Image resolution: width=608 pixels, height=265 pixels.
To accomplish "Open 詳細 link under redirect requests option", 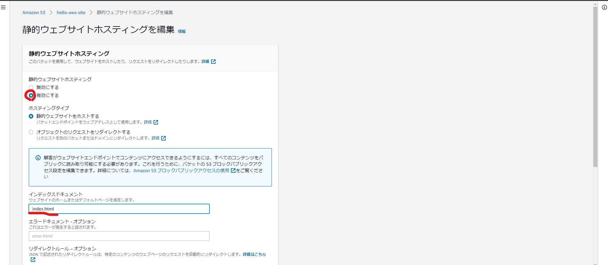I will point(155,138).
